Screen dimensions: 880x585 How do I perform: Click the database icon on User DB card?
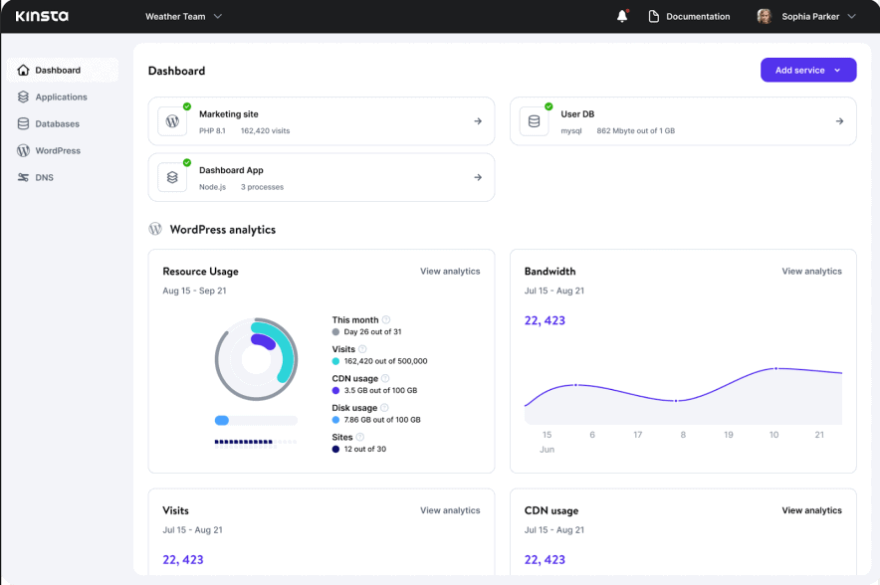click(535, 120)
